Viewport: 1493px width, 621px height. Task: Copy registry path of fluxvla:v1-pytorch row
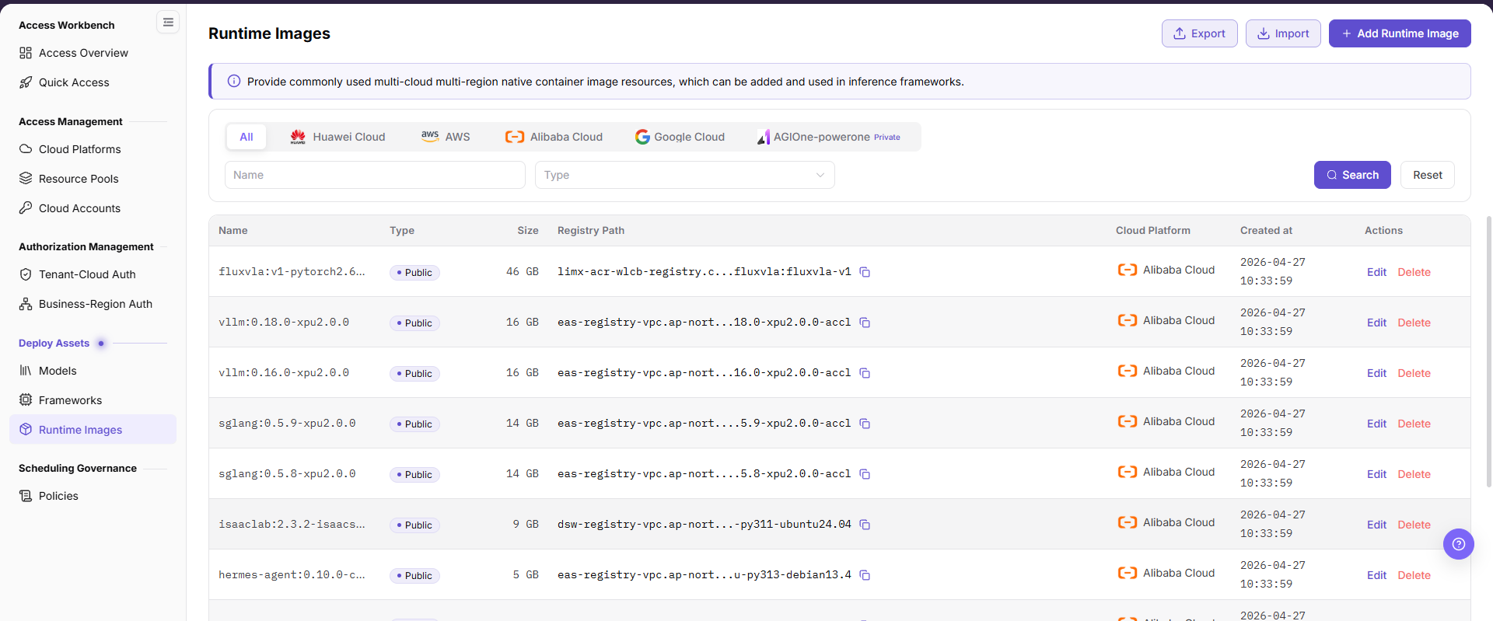[865, 272]
